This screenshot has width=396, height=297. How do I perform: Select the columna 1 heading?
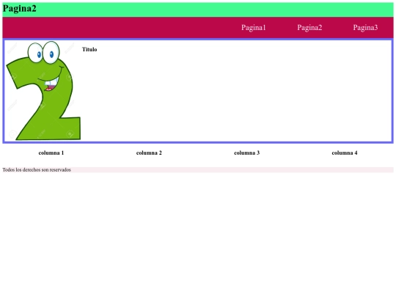click(x=51, y=153)
